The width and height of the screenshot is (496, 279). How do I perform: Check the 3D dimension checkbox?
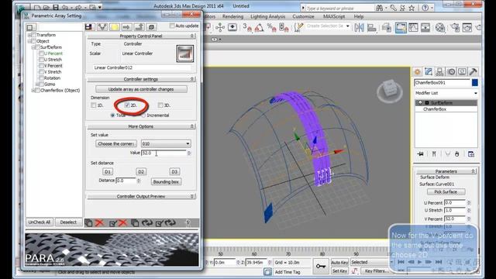pyautogui.click(x=160, y=105)
